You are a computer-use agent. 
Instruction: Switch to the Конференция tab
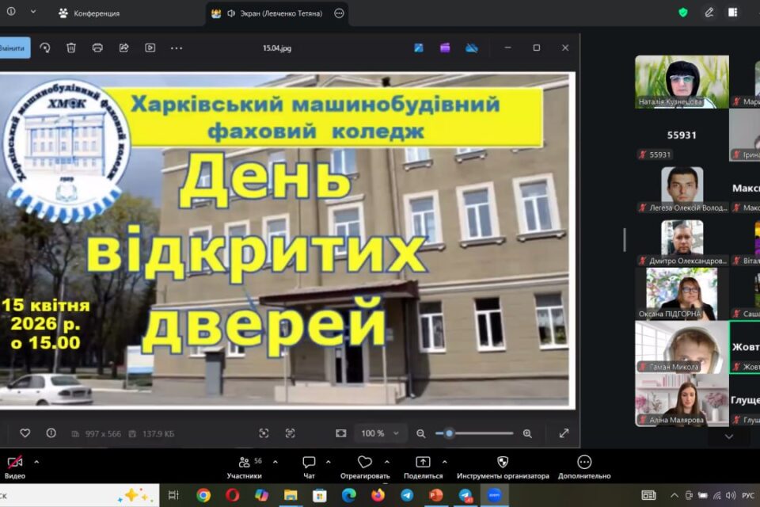89,13
